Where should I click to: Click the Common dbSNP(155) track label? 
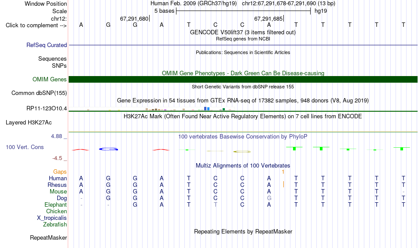(39, 93)
